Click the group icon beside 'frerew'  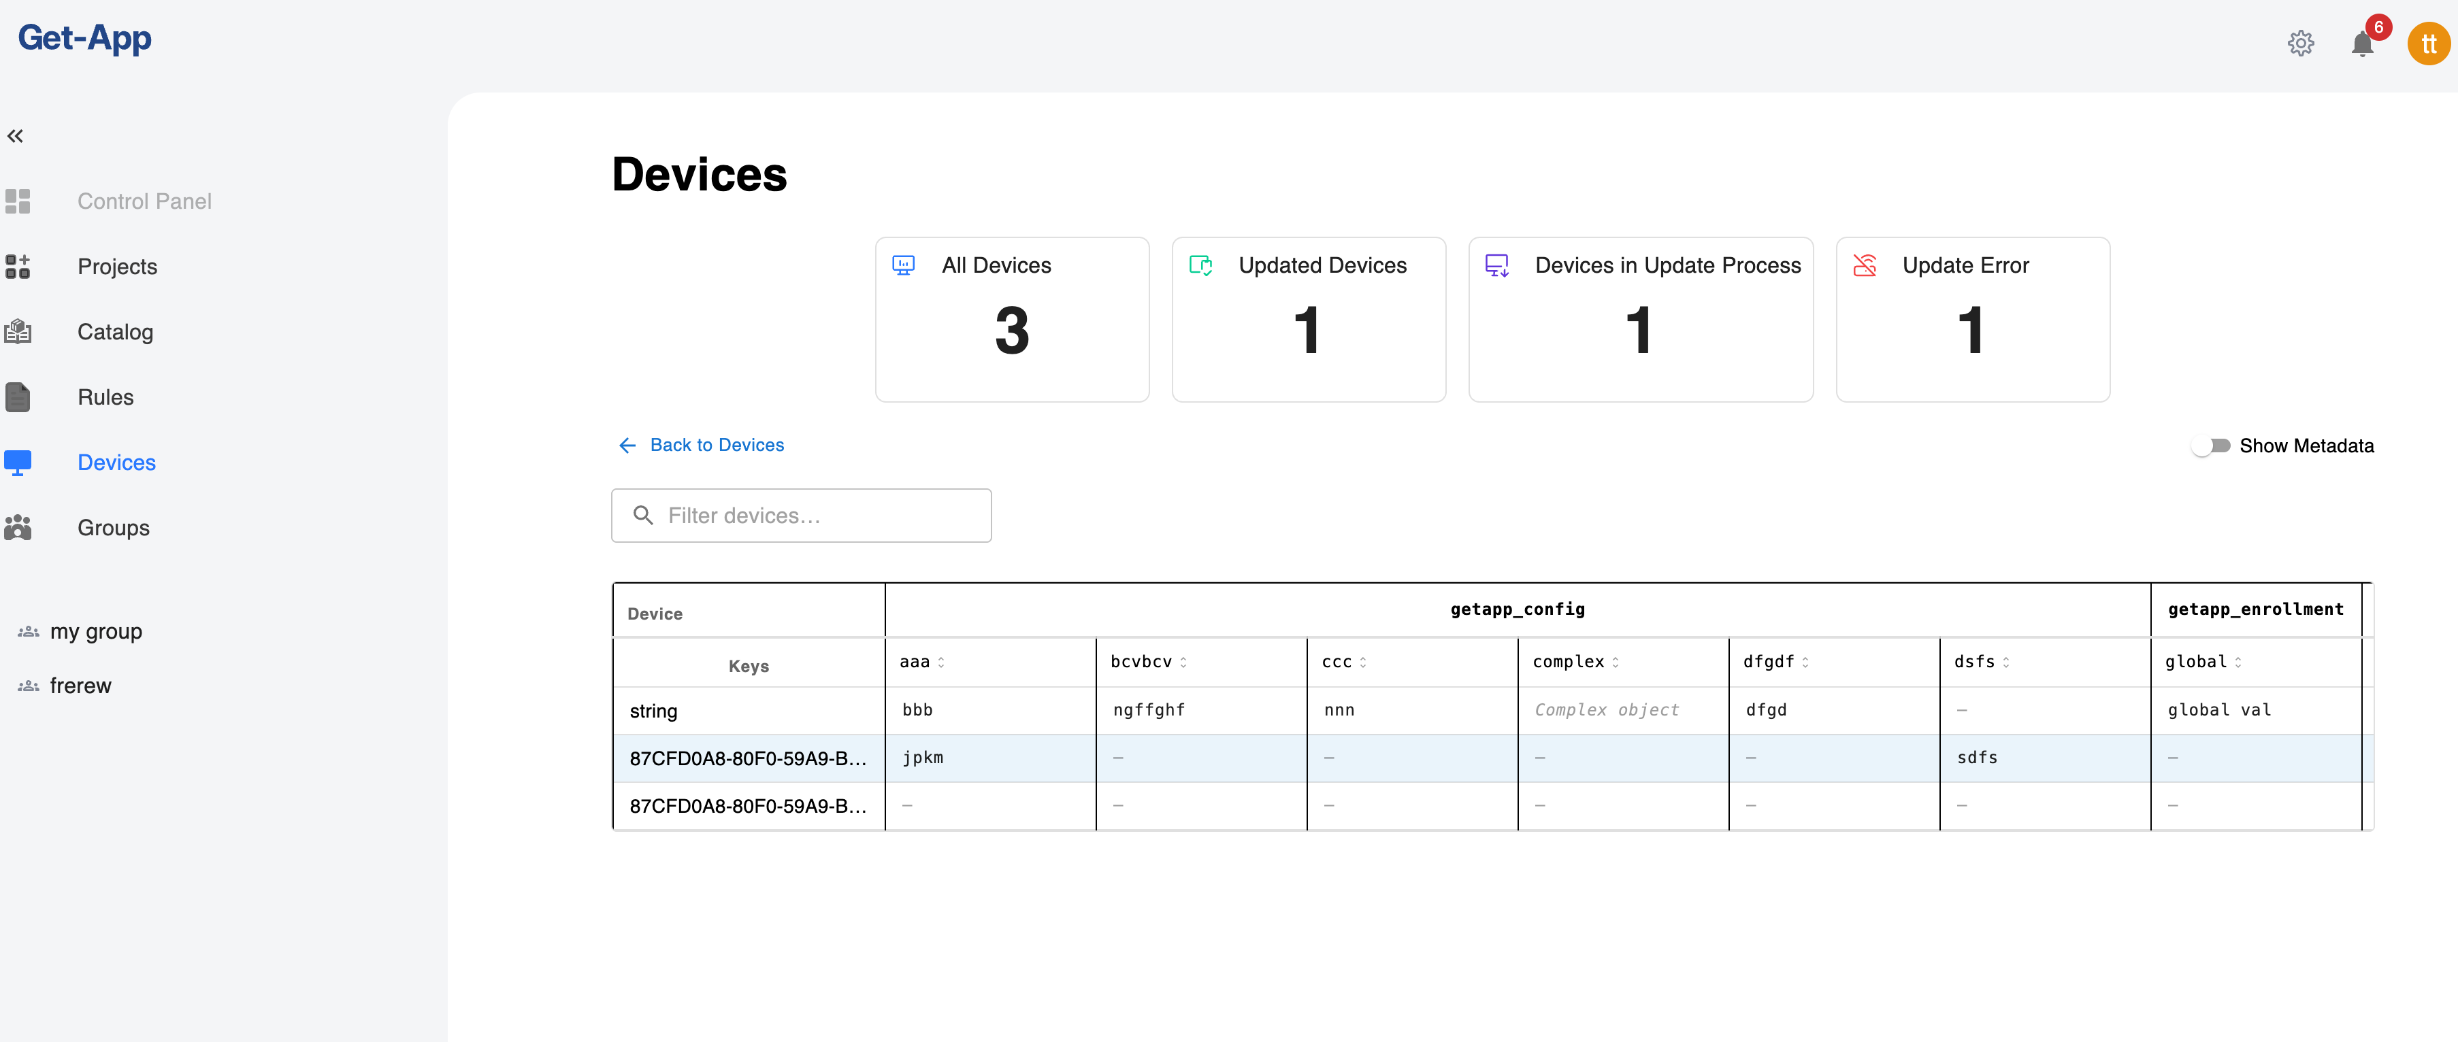(x=29, y=686)
